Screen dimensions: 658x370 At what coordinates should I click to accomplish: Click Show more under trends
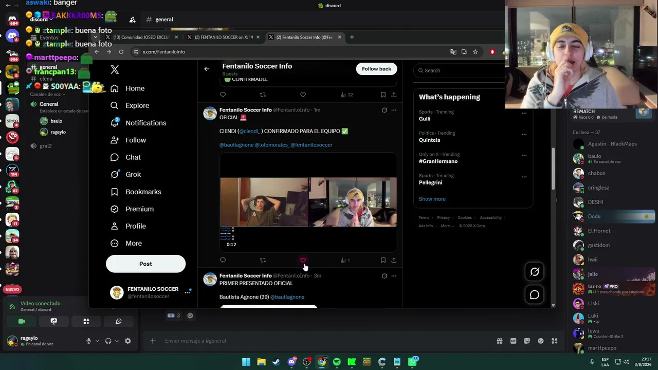432,199
